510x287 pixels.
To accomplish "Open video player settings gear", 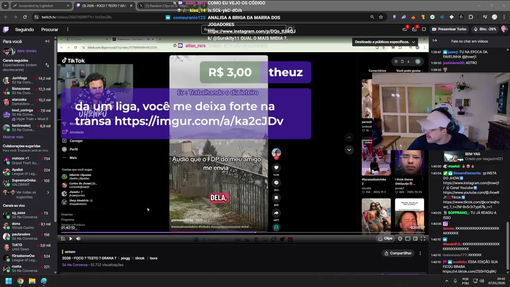I will tap(400, 239).
